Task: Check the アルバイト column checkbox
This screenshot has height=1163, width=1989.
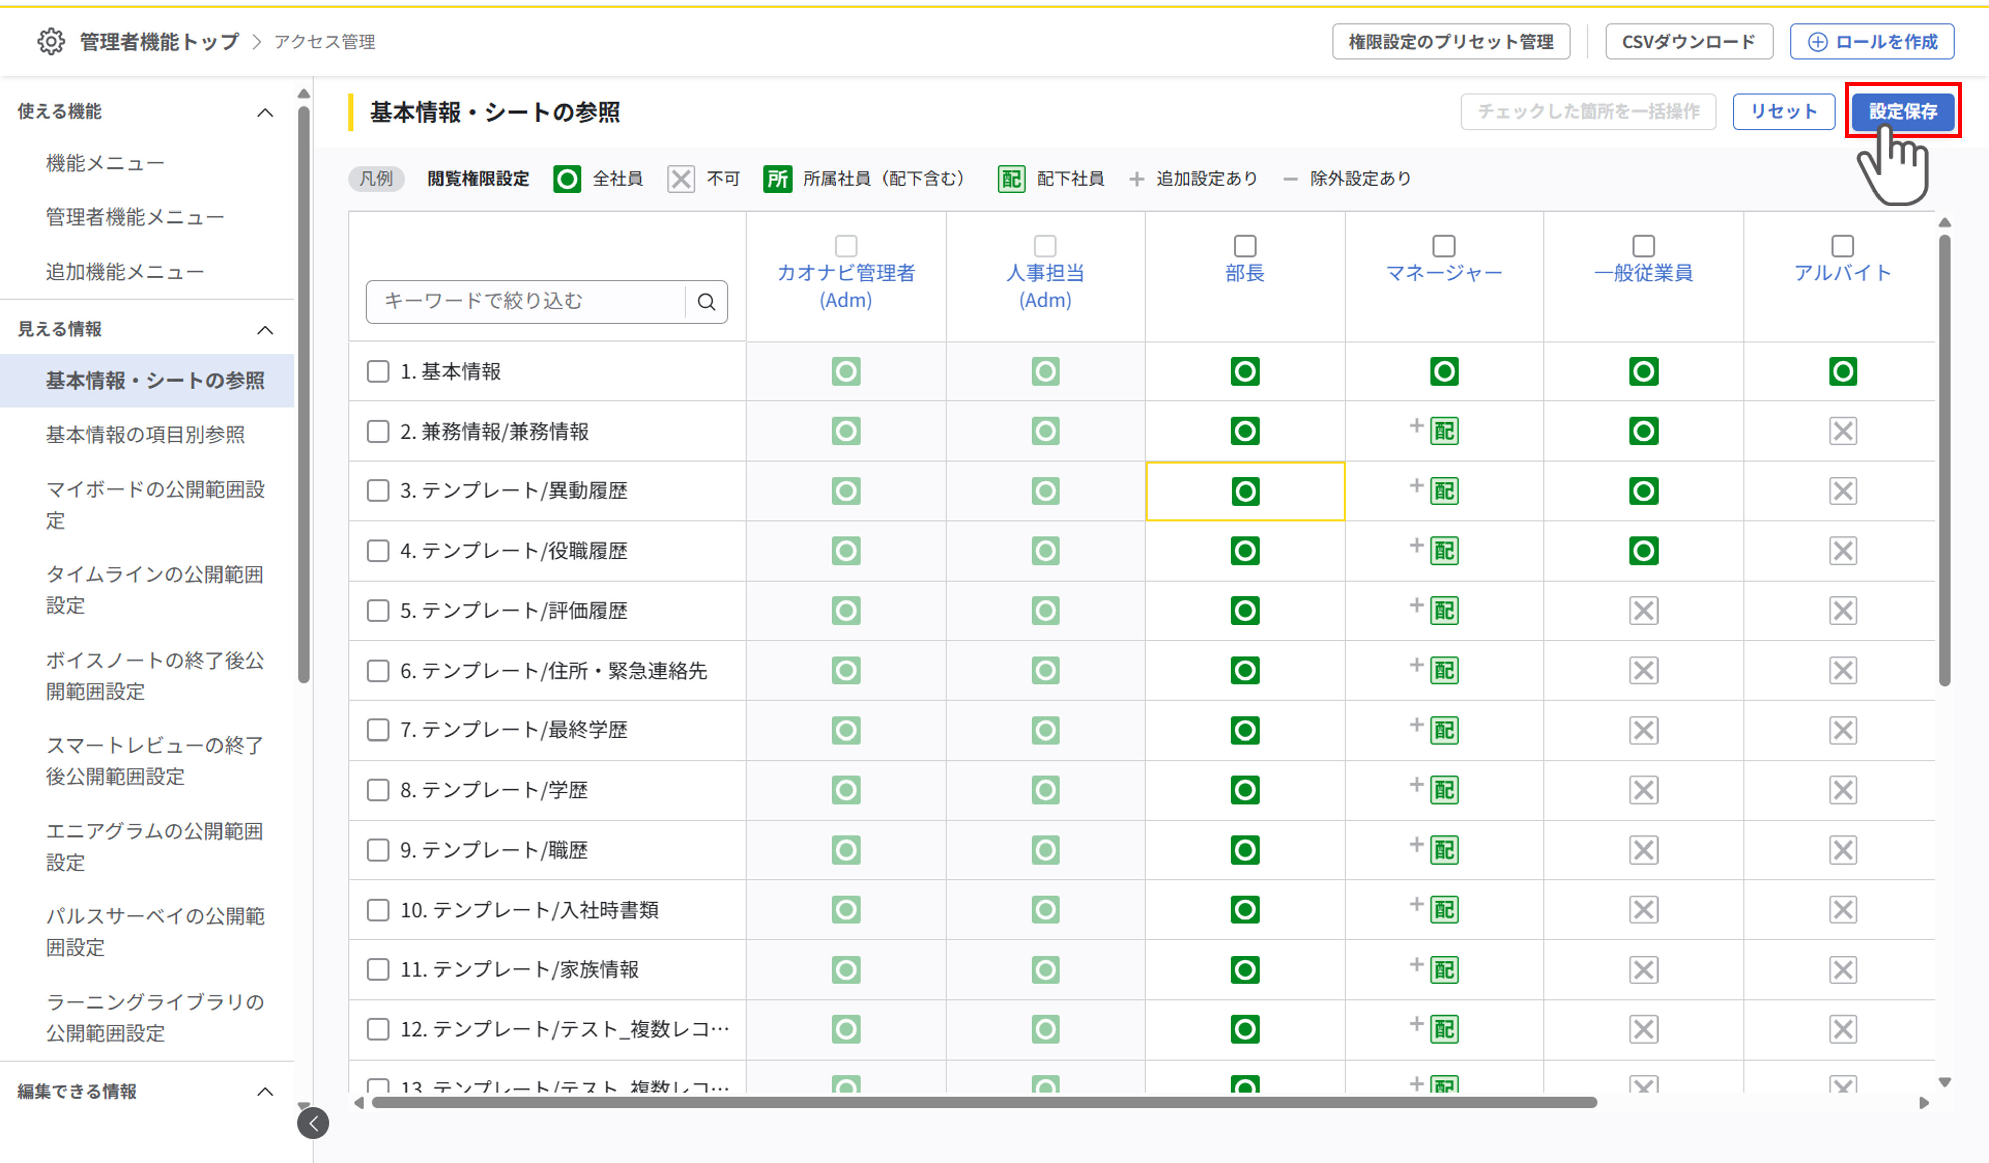Action: (1843, 246)
